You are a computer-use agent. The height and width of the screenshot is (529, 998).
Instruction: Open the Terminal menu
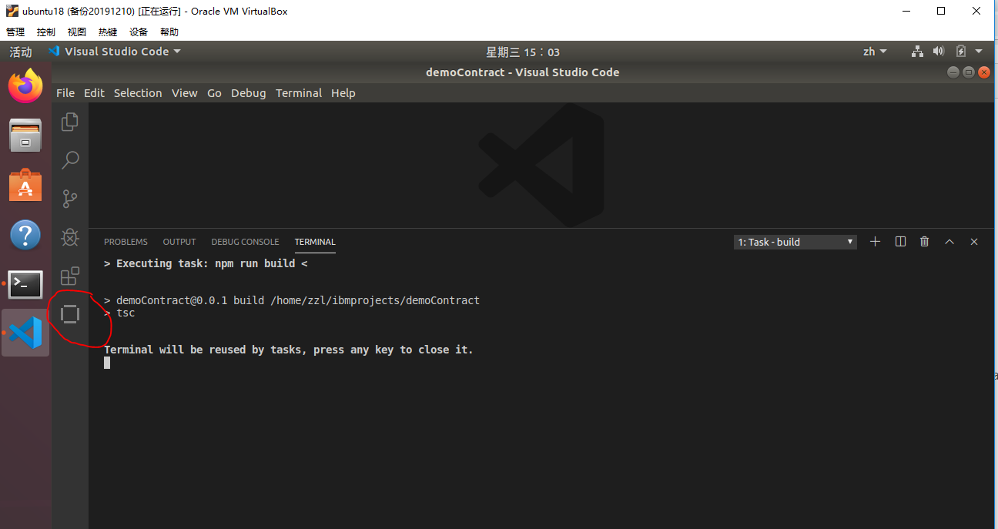pos(299,92)
